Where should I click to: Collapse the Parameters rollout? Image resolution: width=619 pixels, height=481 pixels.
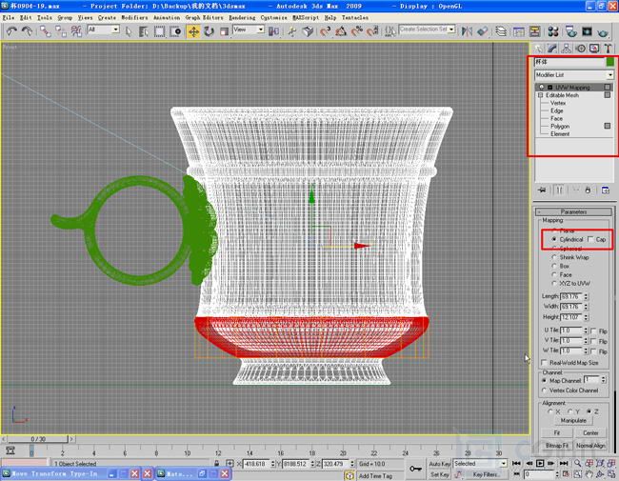[573, 211]
